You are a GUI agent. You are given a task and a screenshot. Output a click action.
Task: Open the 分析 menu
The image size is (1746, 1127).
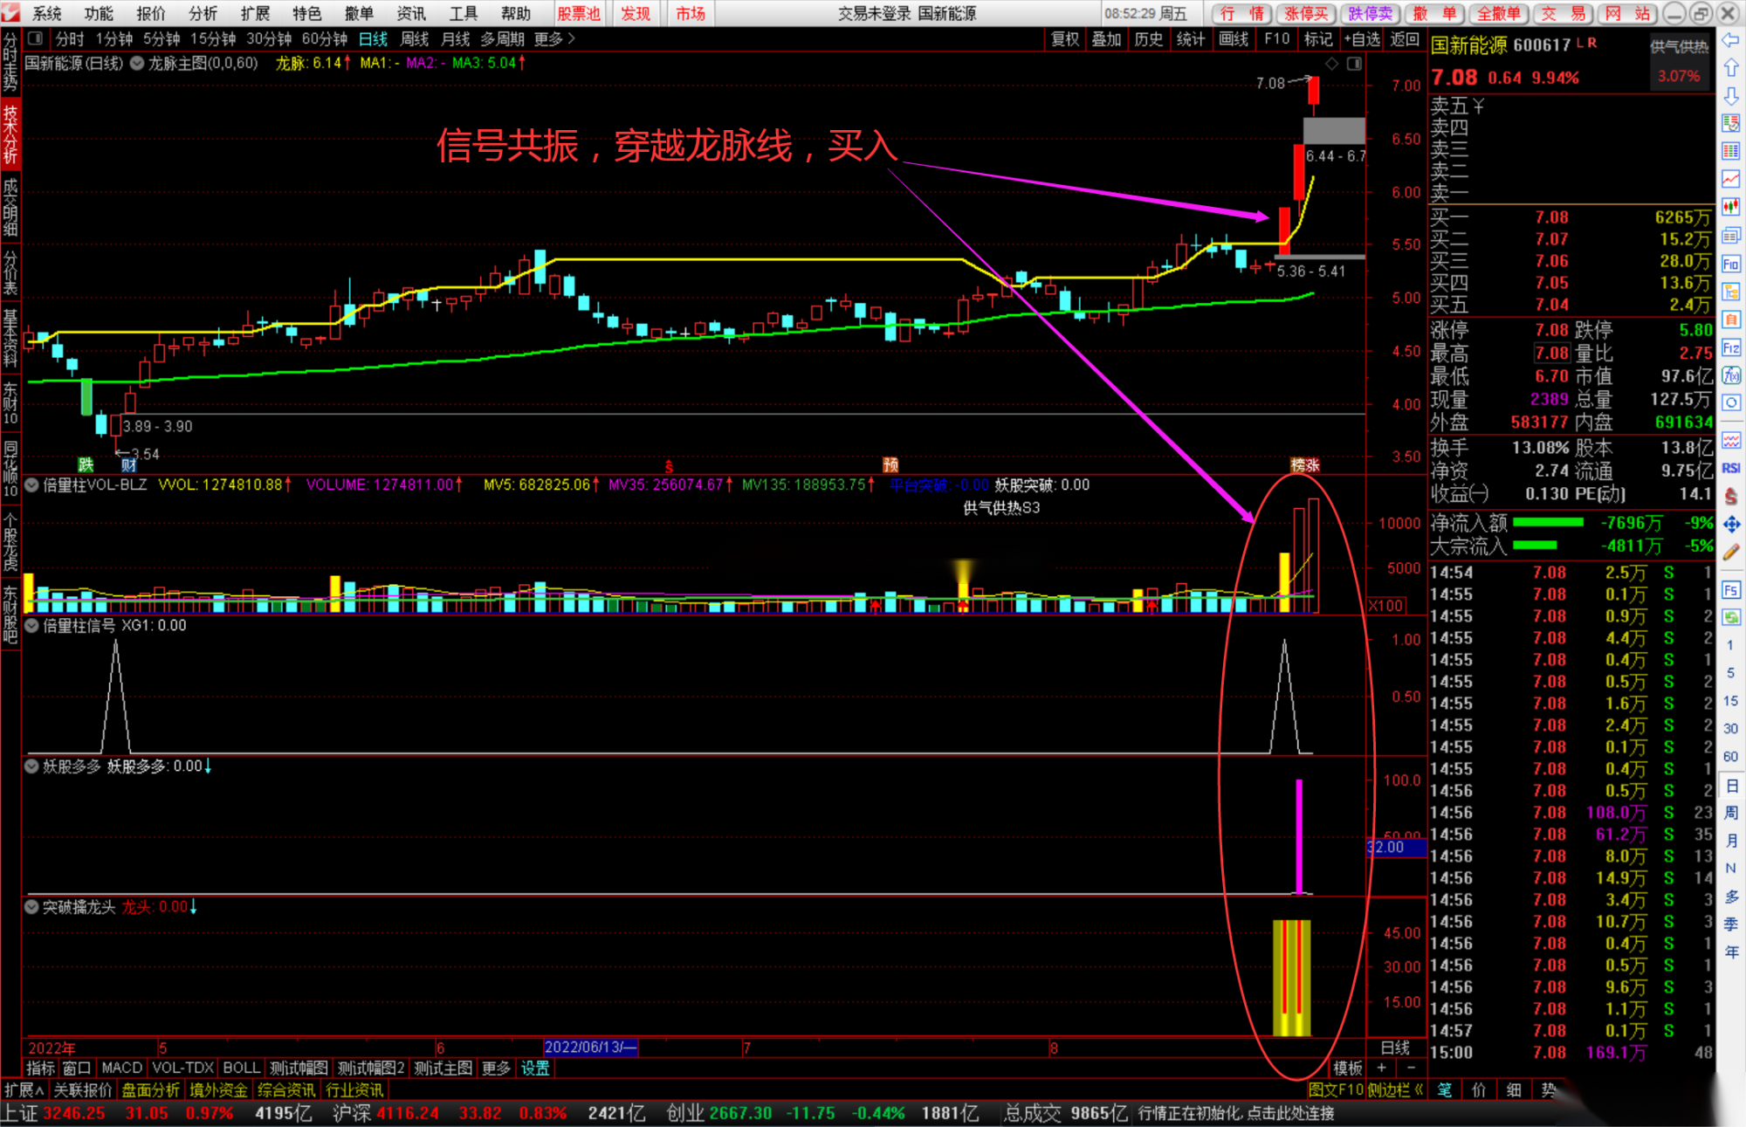click(x=203, y=13)
